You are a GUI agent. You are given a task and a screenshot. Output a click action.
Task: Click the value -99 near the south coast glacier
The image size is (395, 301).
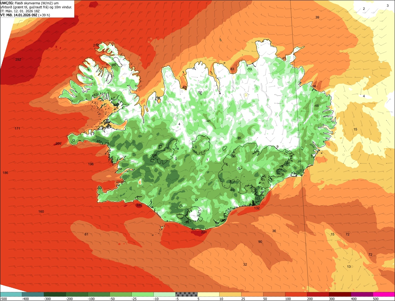(187, 222)
